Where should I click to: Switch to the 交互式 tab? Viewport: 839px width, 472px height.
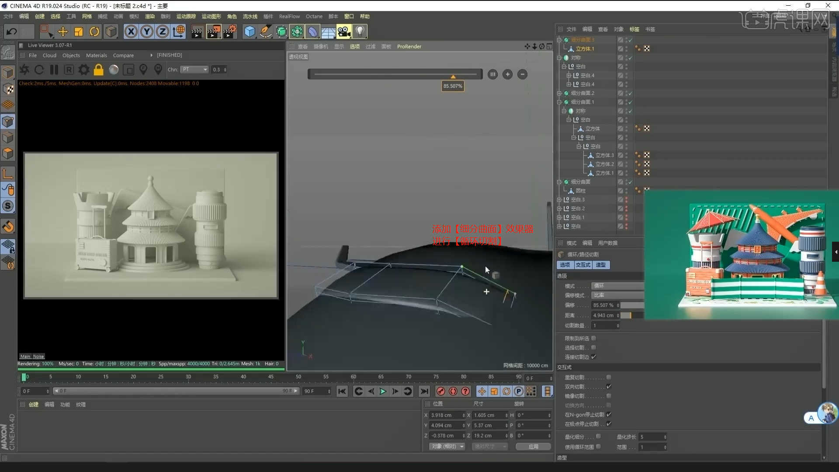(x=582, y=265)
